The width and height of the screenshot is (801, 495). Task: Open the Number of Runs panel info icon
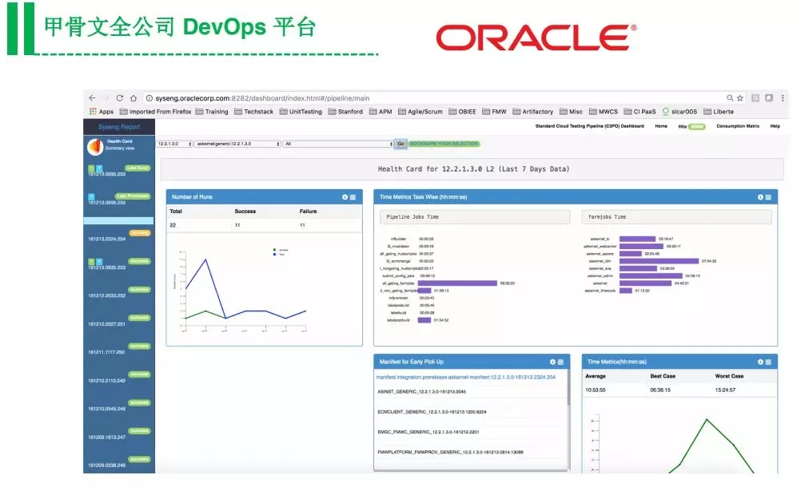click(x=345, y=197)
